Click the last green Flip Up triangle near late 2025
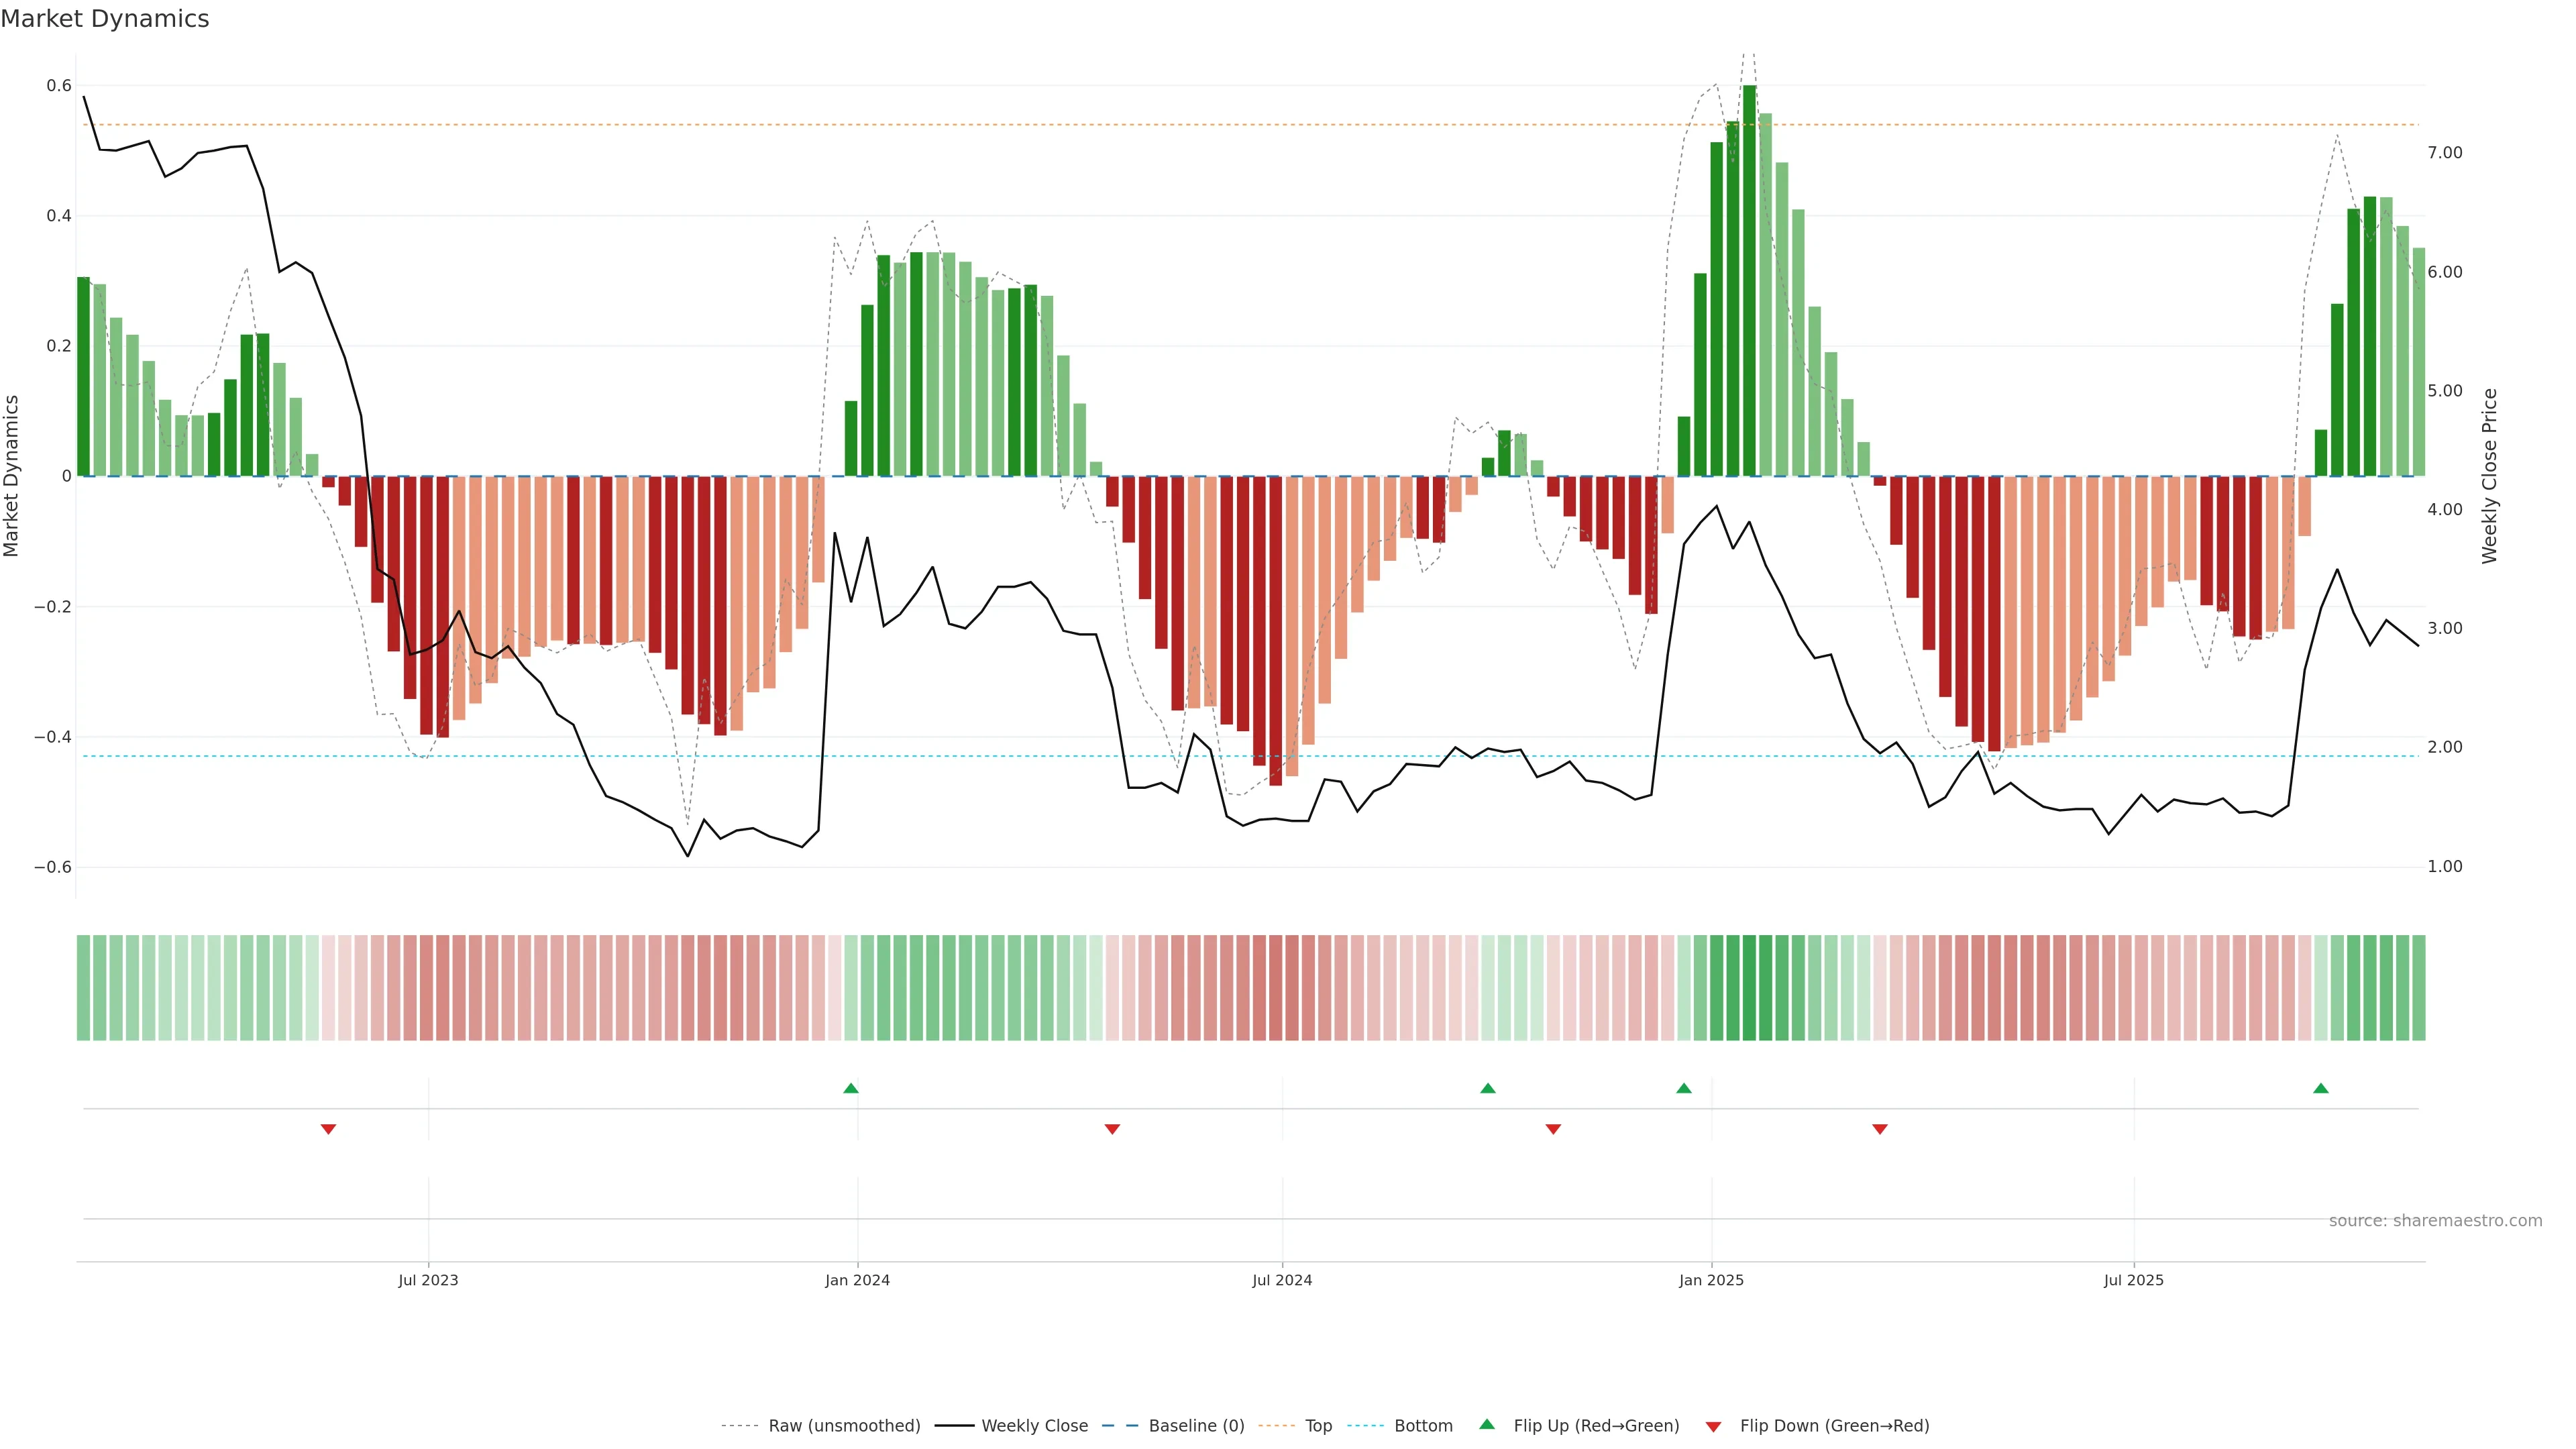 (2321, 1088)
